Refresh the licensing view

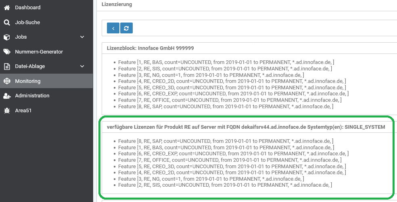tap(126, 28)
